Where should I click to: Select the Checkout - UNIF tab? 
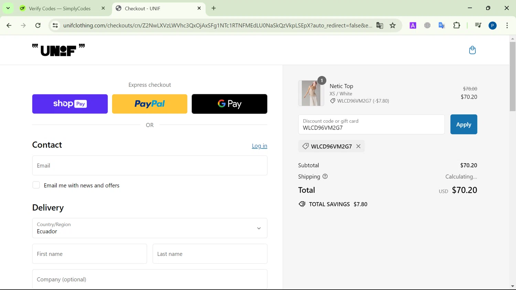pyautogui.click(x=158, y=8)
